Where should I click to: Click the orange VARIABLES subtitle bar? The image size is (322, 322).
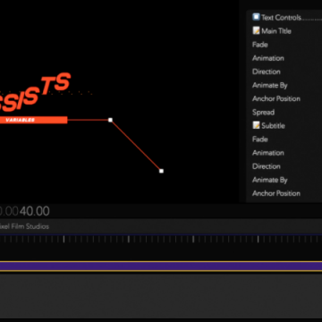[33, 120]
